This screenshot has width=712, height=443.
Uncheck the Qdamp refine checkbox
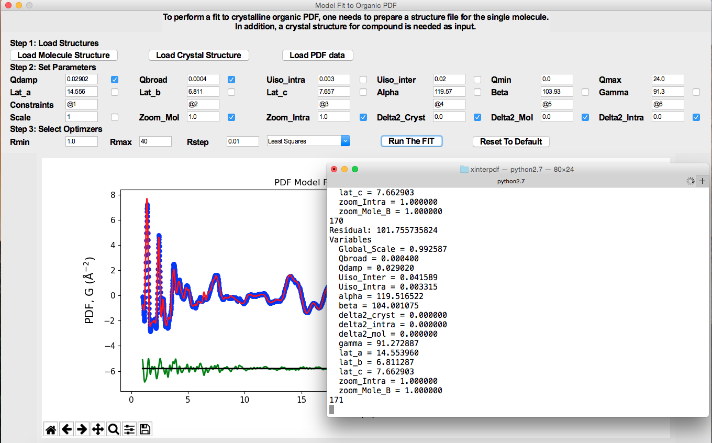115,80
